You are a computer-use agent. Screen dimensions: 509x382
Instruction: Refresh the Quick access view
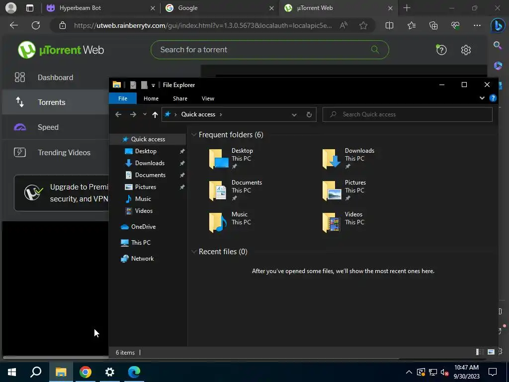[x=309, y=114]
